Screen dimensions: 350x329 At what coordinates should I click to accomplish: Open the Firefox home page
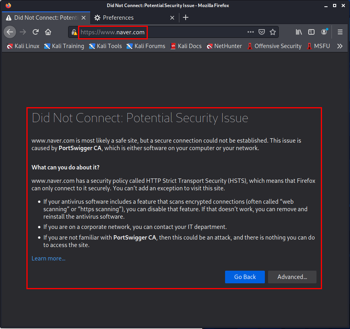click(x=48, y=32)
